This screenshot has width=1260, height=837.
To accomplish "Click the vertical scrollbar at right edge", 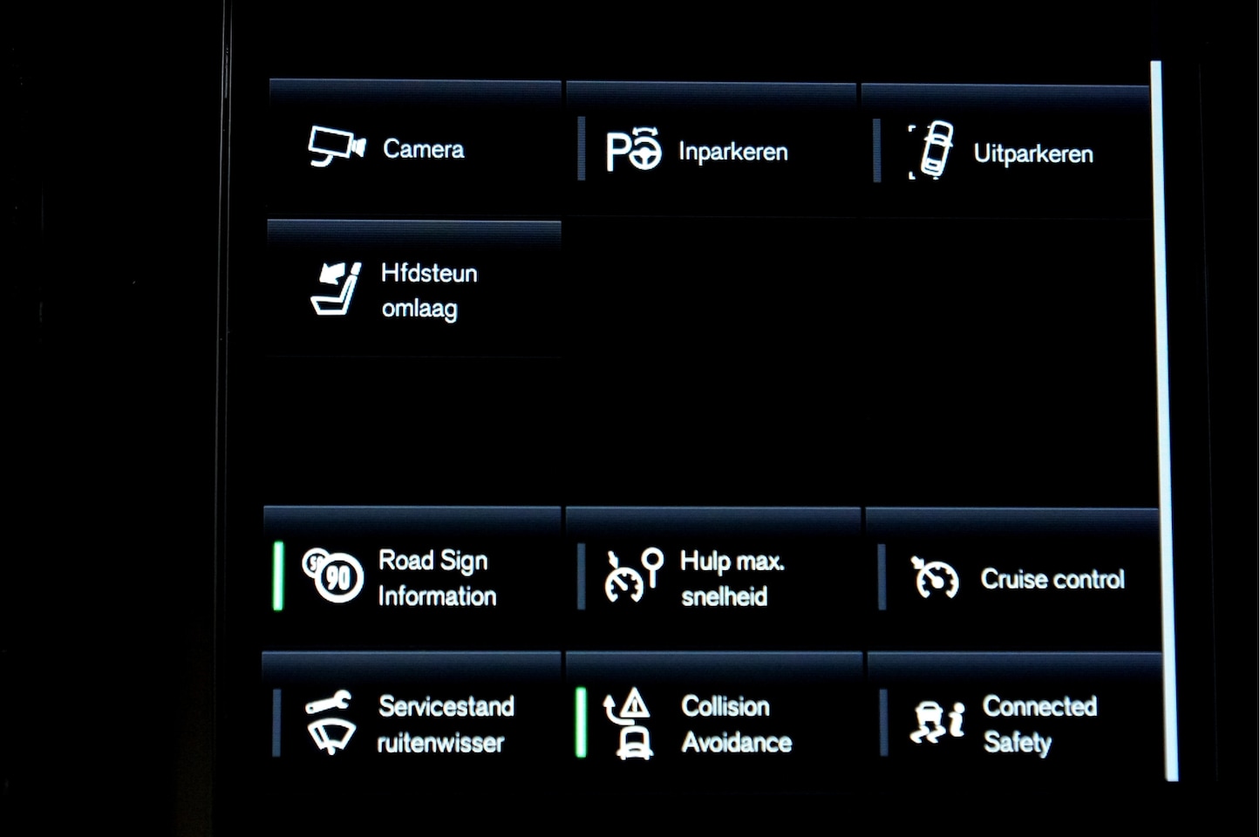I will click(1163, 420).
